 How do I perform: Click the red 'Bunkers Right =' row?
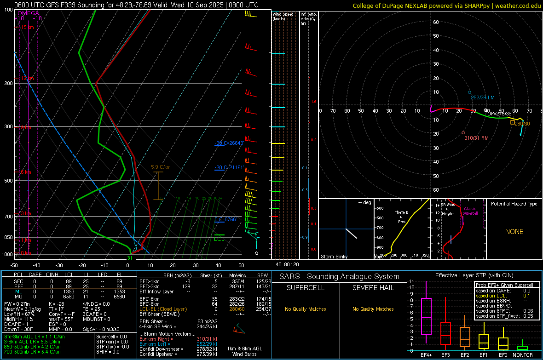[x=179, y=339]
